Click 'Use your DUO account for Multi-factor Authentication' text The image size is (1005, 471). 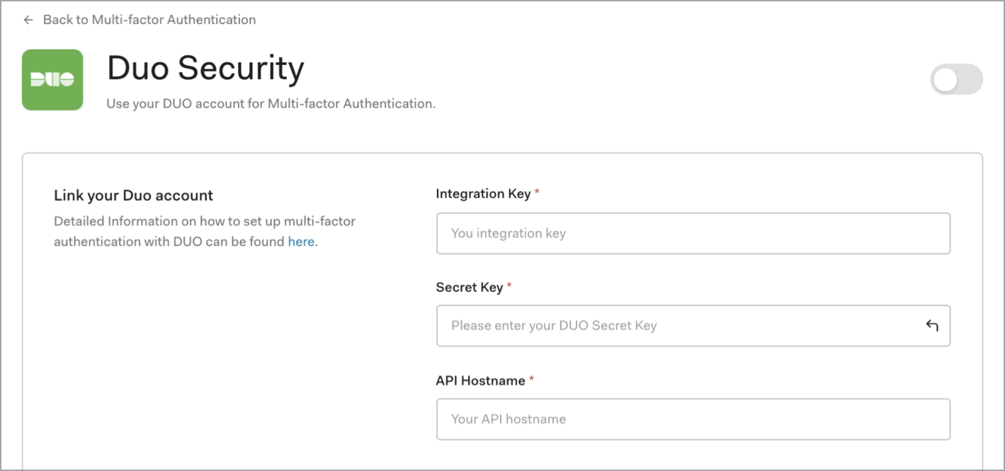pos(271,104)
